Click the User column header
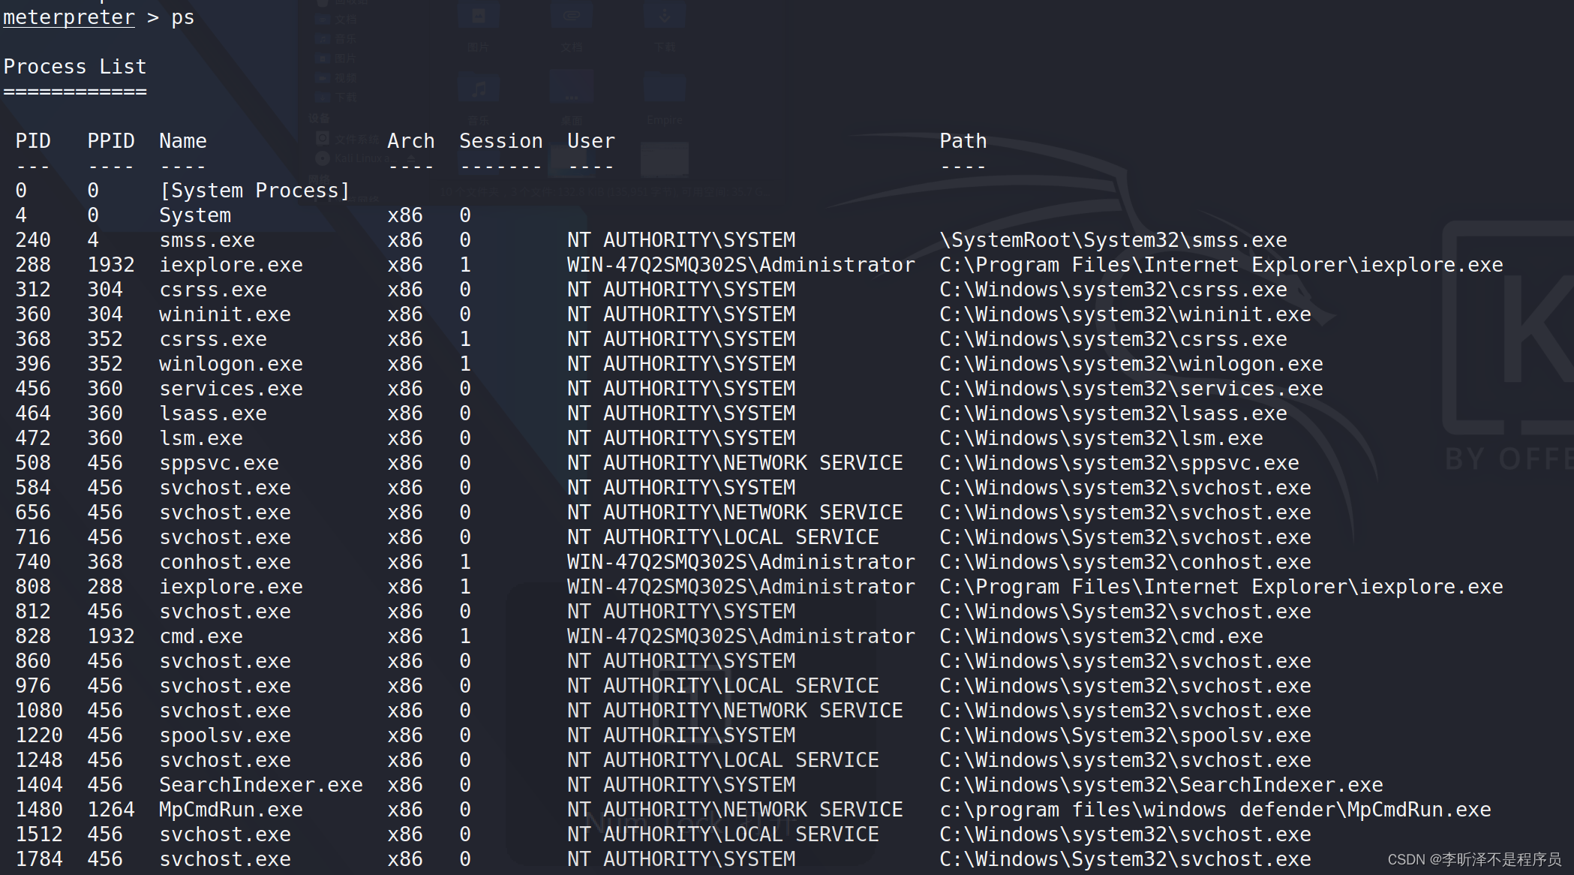 click(591, 141)
